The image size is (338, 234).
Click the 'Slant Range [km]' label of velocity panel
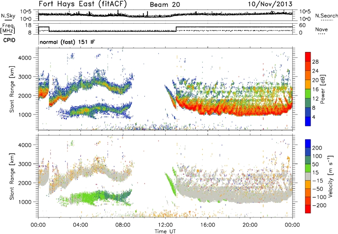click(12, 176)
